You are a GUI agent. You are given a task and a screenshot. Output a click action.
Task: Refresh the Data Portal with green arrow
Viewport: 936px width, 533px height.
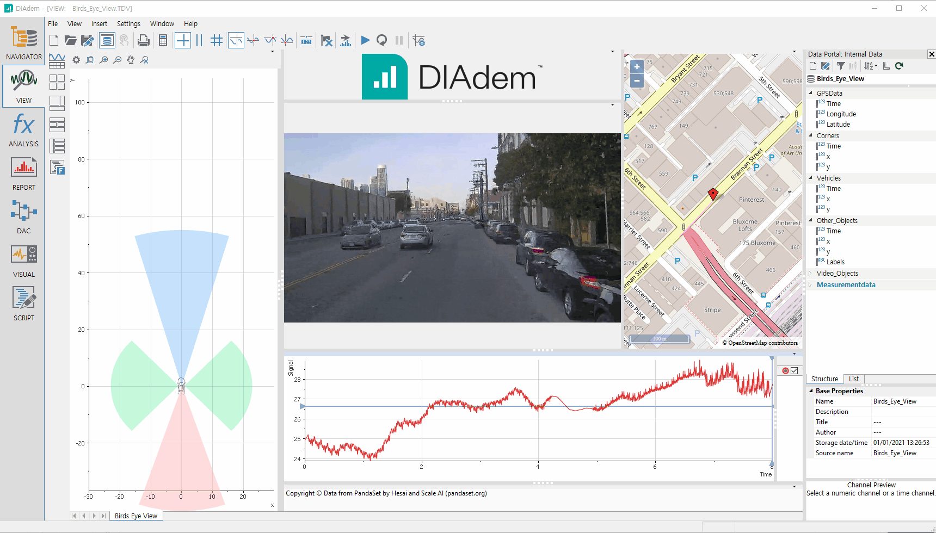(899, 66)
